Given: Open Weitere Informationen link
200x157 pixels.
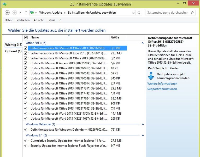Looking at the screenshot, I should [x=162, y=84].
